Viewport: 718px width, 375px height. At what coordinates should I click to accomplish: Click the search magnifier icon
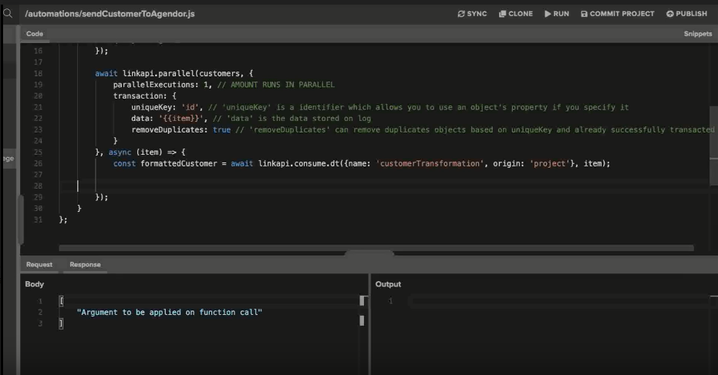click(x=8, y=13)
